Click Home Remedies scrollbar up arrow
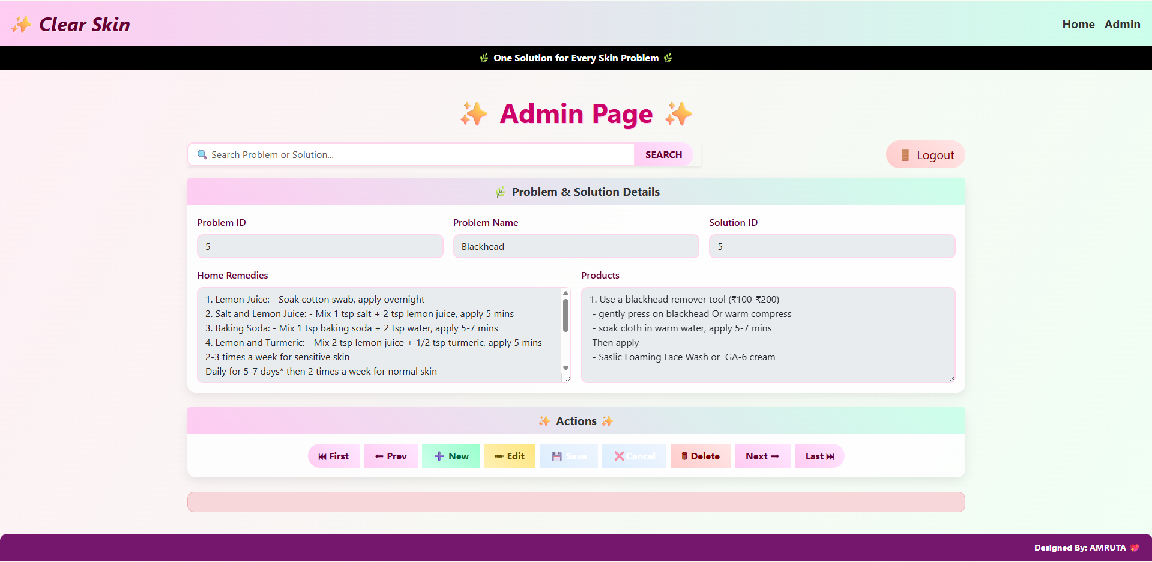The image size is (1152, 562). (565, 293)
